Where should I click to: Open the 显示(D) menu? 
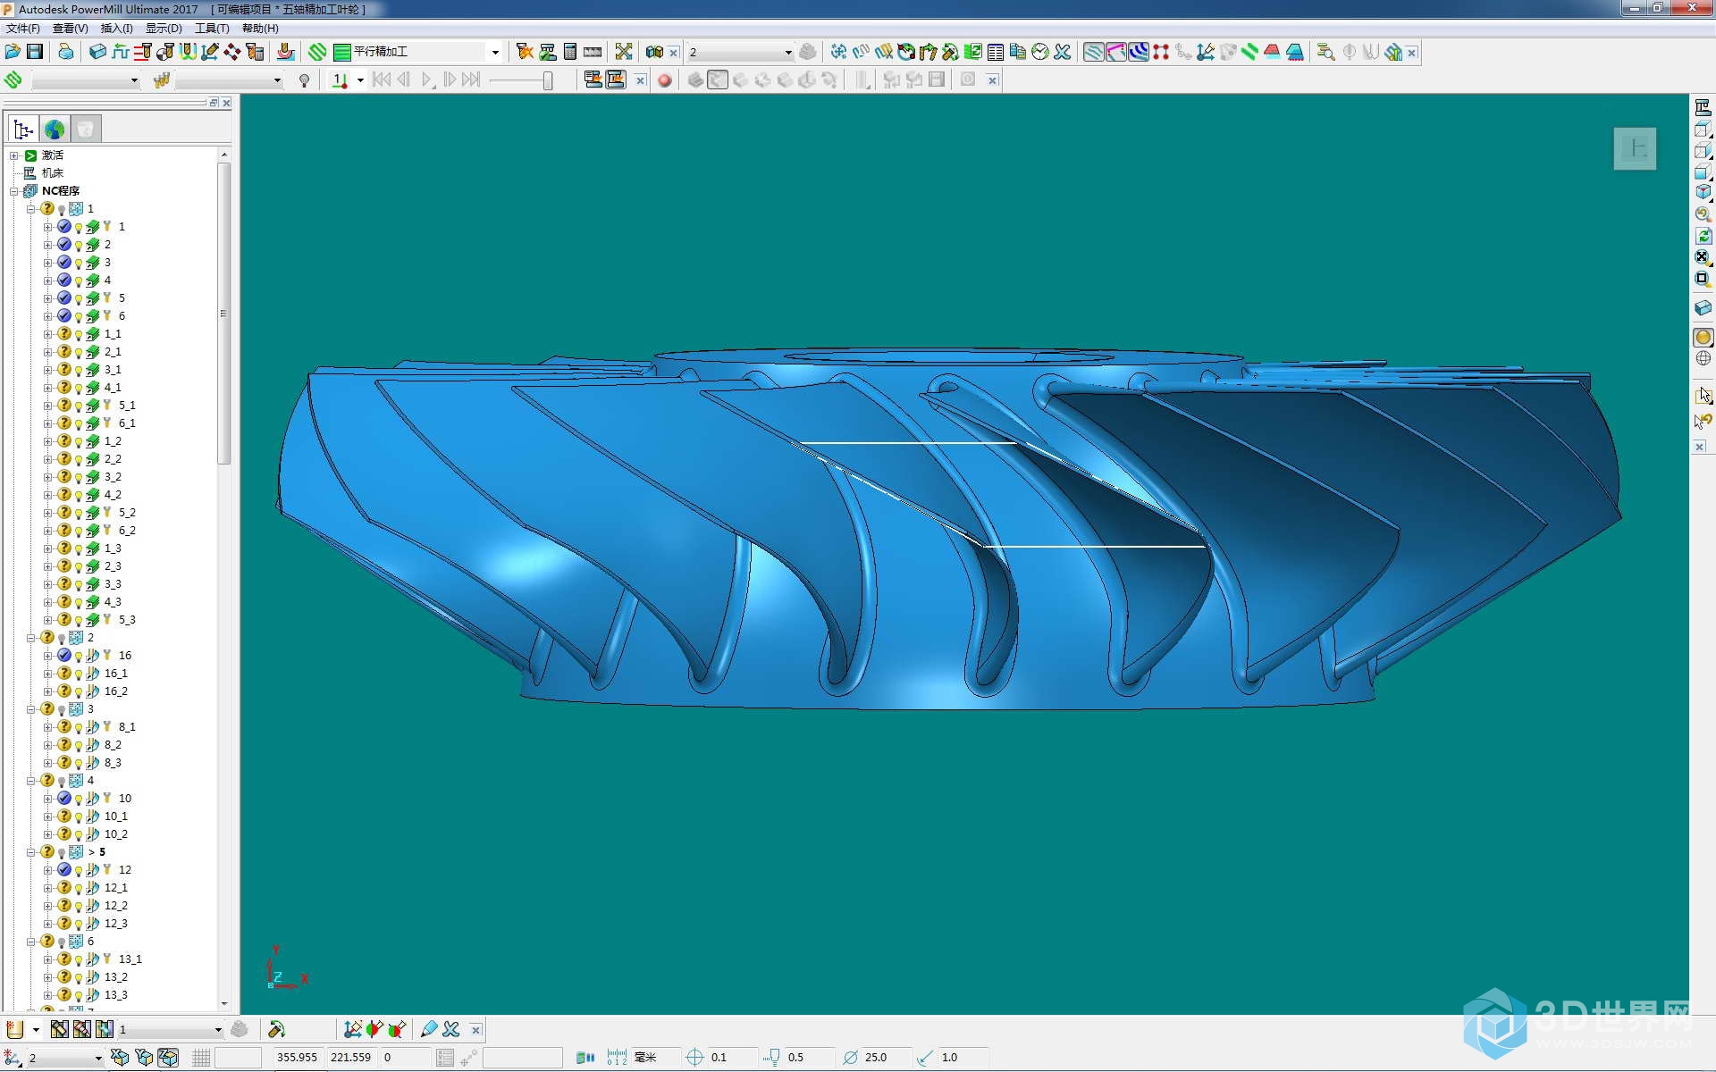[x=164, y=29]
